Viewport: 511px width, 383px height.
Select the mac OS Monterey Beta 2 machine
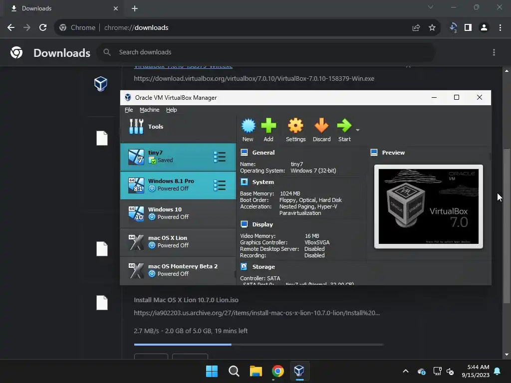(x=178, y=270)
